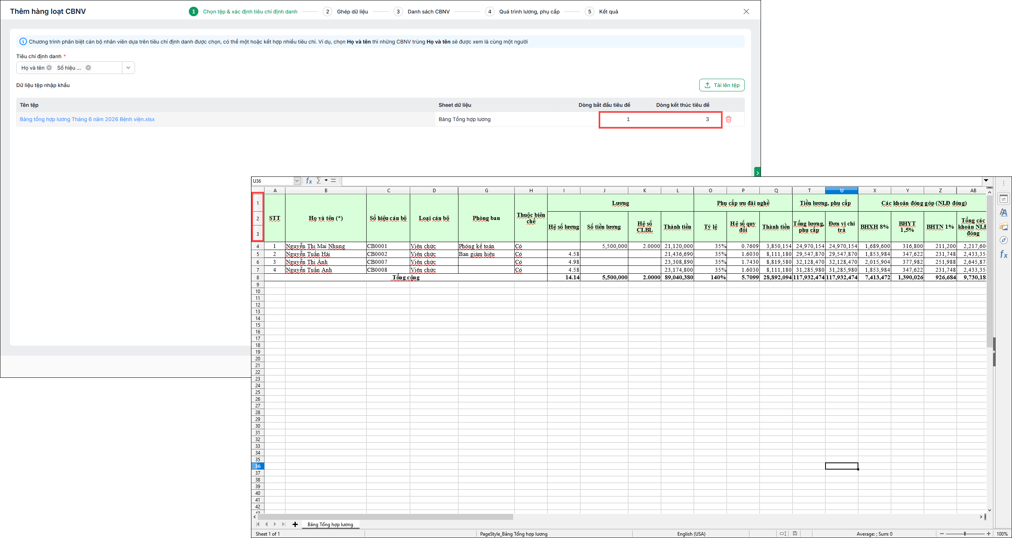Remove the 'Số hiệu ...' criterion tag
The height and width of the screenshot is (538, 1012).
click(x=88, y=68)
